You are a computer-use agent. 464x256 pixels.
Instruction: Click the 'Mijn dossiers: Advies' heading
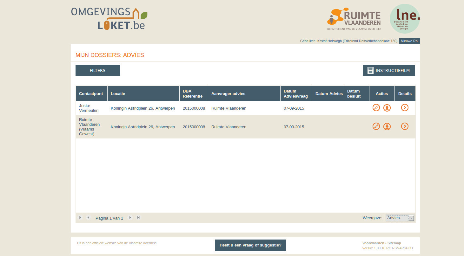coord(110,55)
